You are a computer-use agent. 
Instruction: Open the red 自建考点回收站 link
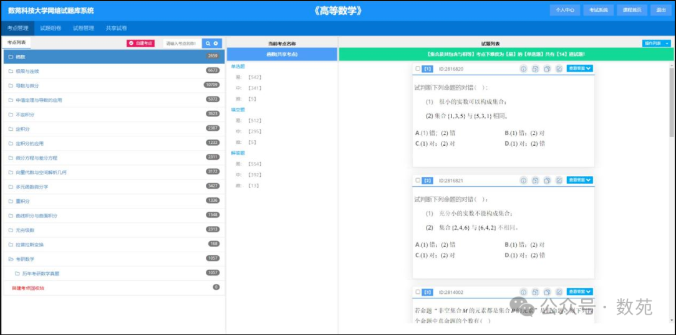[27, 288]
